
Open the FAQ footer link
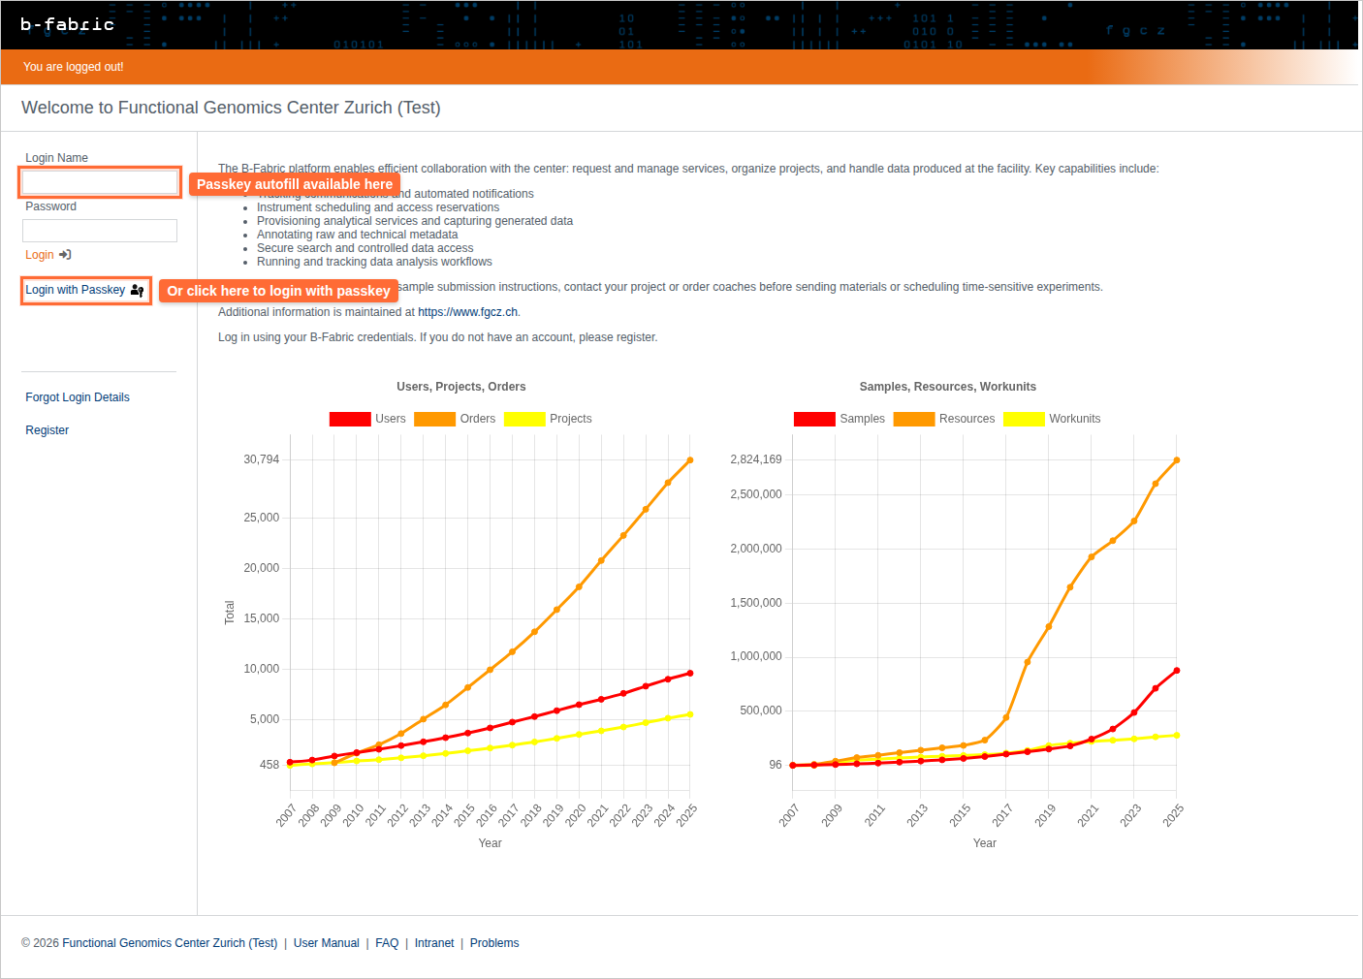387,943
